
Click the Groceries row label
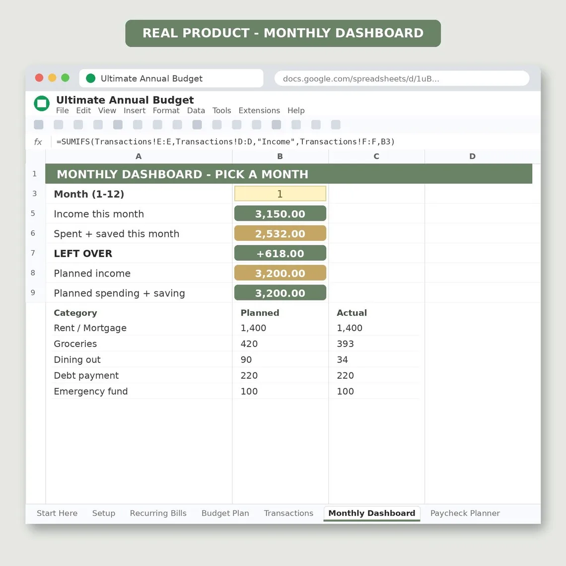(75, 344)
